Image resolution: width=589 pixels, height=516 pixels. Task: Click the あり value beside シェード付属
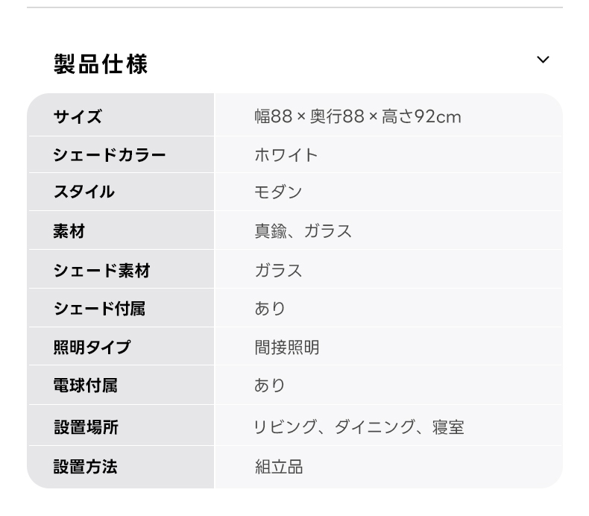click(270, 308)
